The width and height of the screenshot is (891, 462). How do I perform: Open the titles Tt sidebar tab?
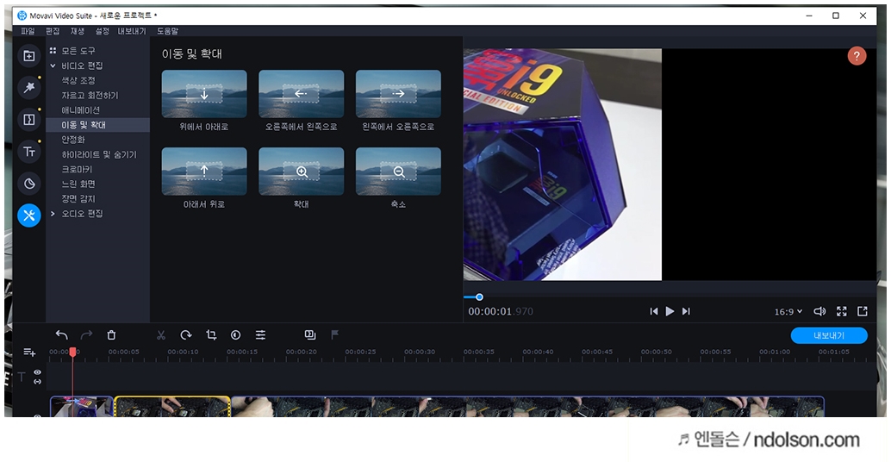(x=29, y=152)
